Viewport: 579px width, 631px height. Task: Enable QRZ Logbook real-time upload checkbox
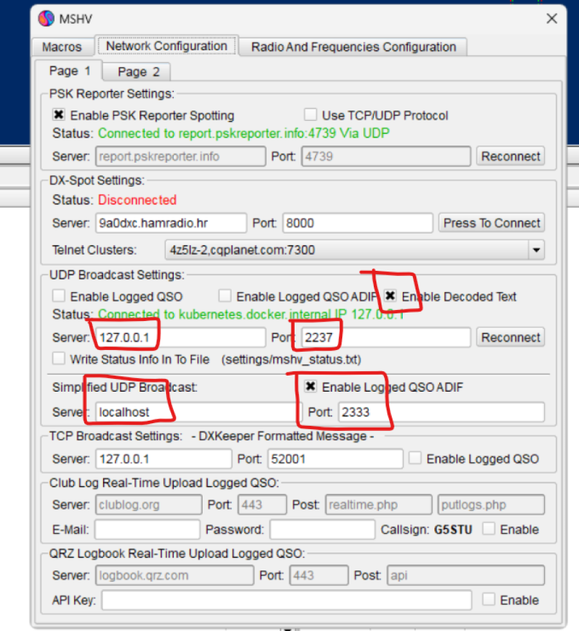click(x=488, y=599)
